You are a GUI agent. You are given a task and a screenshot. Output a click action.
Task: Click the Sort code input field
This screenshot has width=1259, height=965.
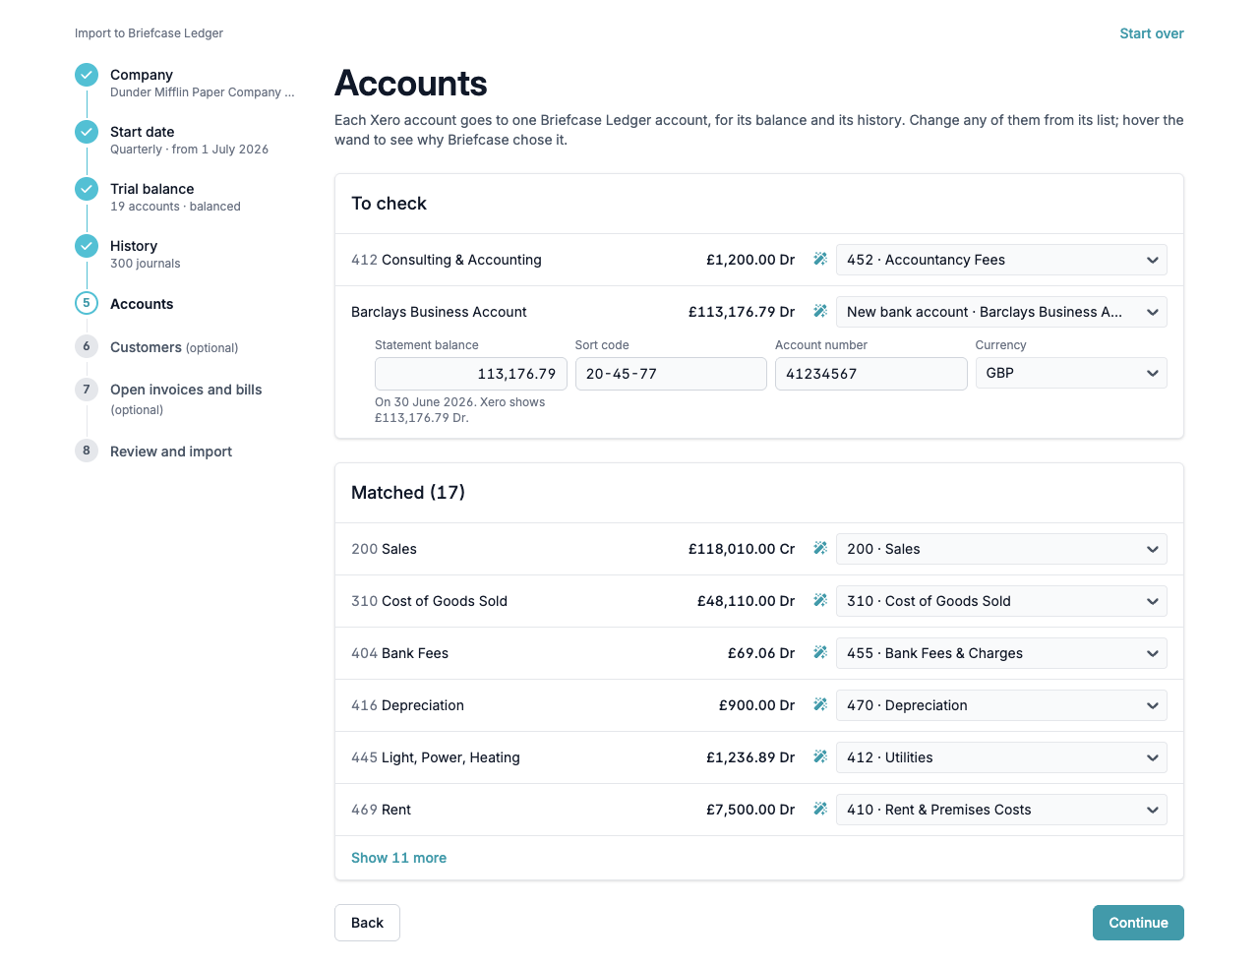click(671, 374)
